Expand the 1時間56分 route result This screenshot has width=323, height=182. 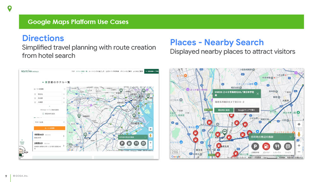click(x=50, y=136)
